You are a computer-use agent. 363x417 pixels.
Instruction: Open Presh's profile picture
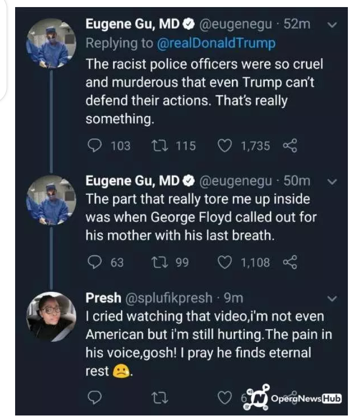coord(51,317)
